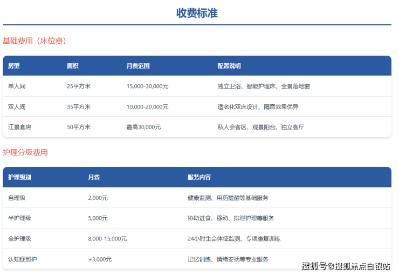Viewport: 399px width, 275px height.
Task: Click the 收费标准 page title
Action: pyautogui.click(x=197, y=13)
